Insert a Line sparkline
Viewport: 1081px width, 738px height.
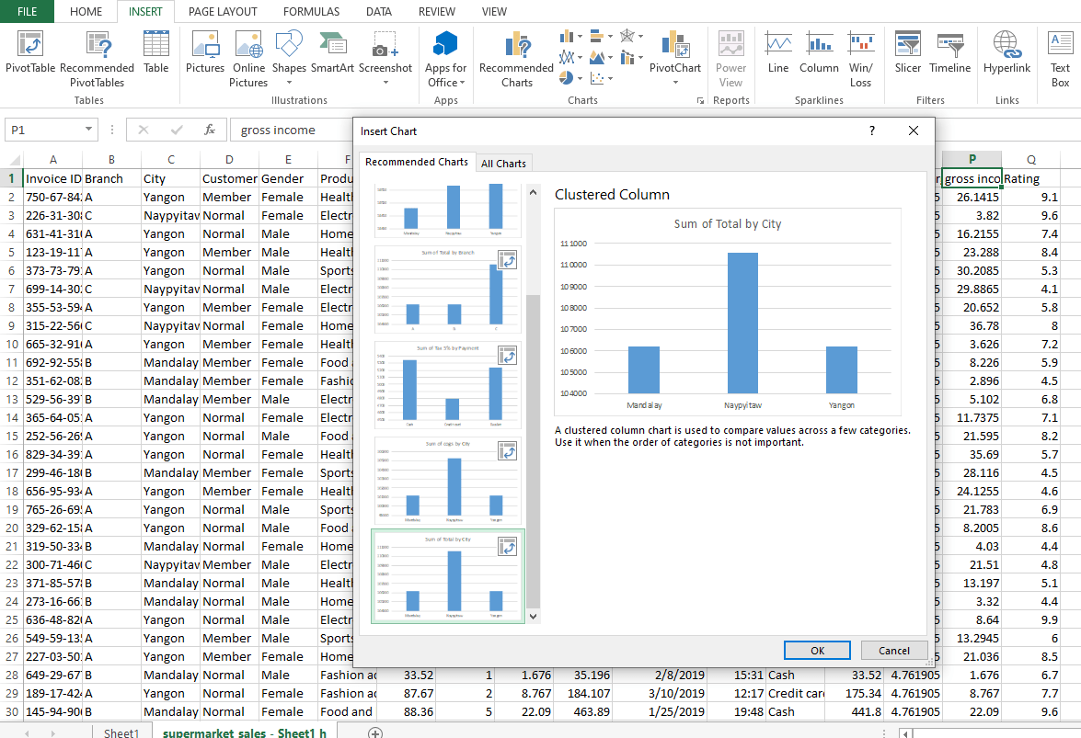coord(777,58)
